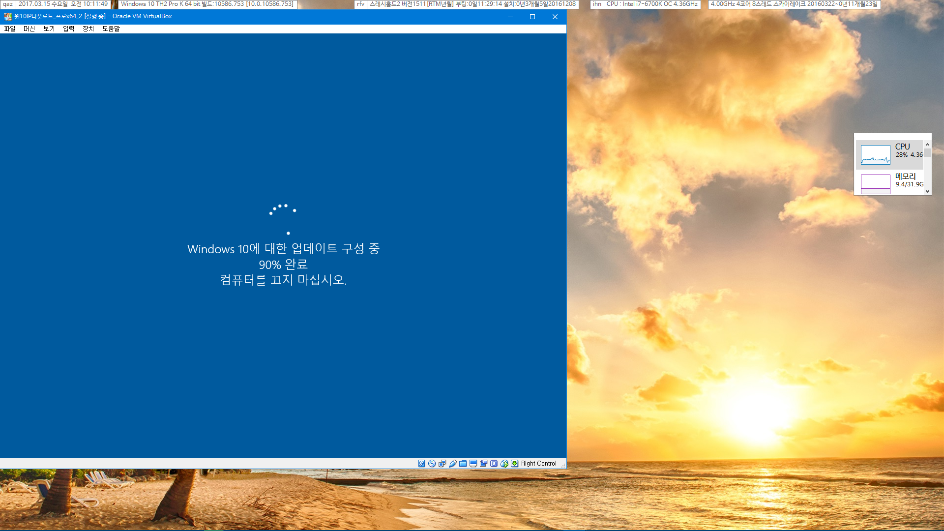Click the 4.00GHz 4코어 8스레드 info text
This screenshot has width=944, height=531.
point(794,4)
